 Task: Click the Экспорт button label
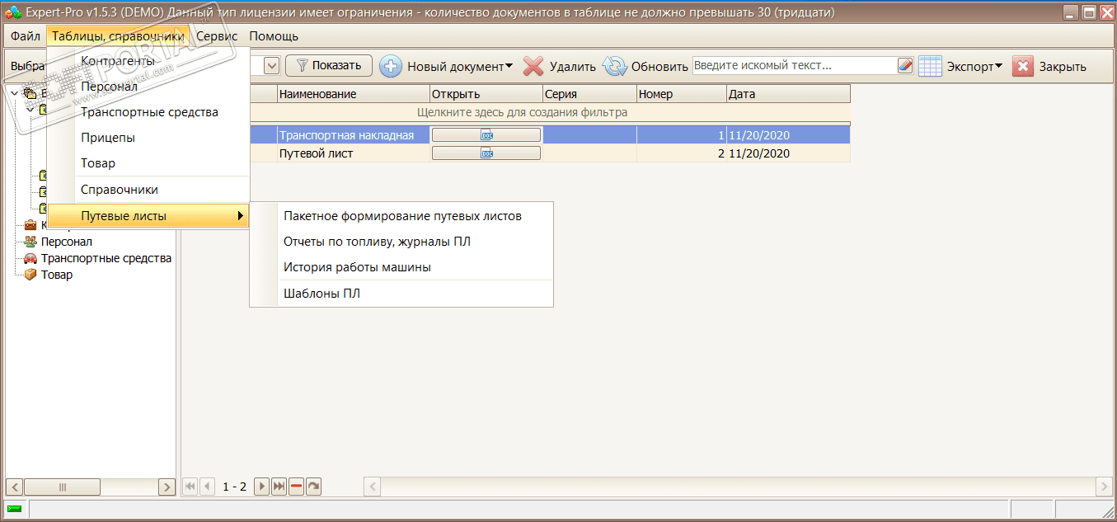click(x=970, y=67)
